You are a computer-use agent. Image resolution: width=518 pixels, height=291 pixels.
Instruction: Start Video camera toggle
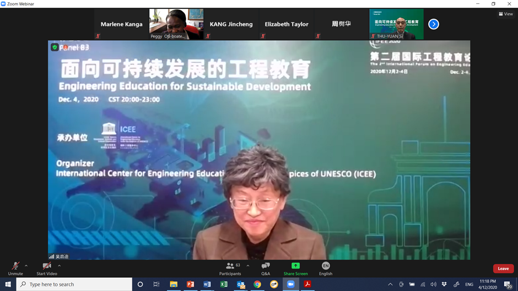pos(47,267)
